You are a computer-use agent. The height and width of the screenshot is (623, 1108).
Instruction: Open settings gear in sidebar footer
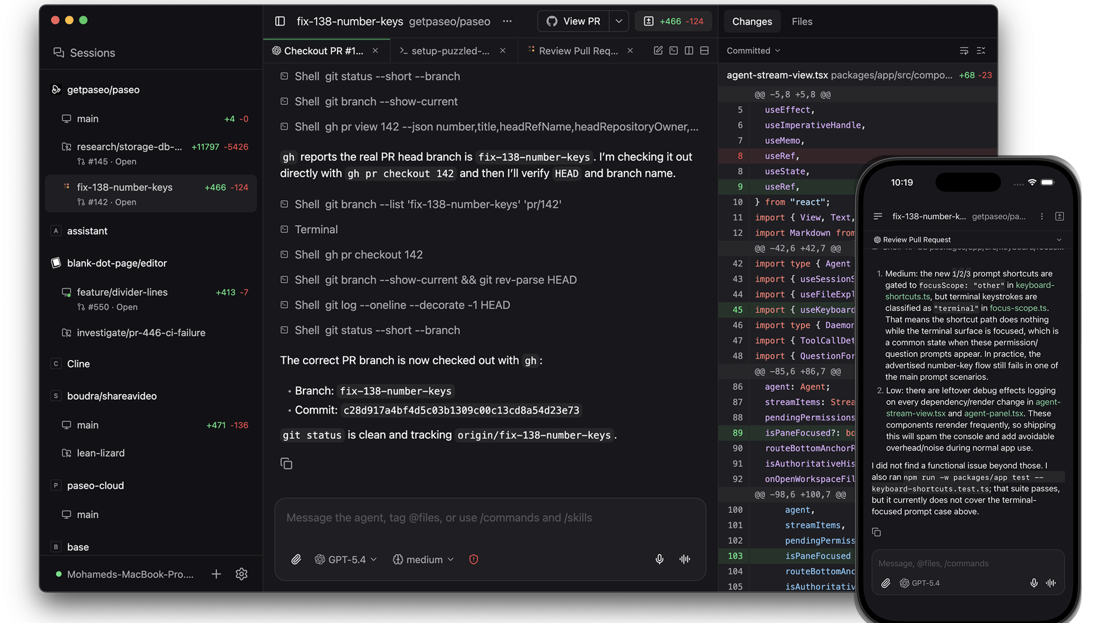pos(242,574)
